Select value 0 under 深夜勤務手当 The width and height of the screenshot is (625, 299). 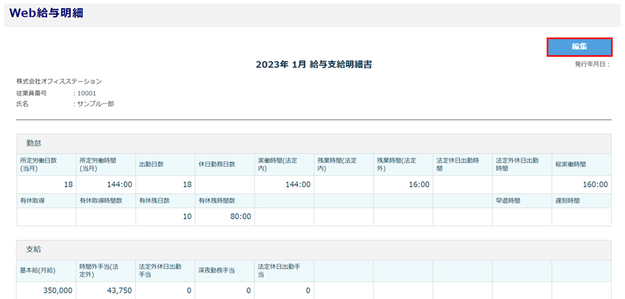pyautogui.click(x=249, y=290)
